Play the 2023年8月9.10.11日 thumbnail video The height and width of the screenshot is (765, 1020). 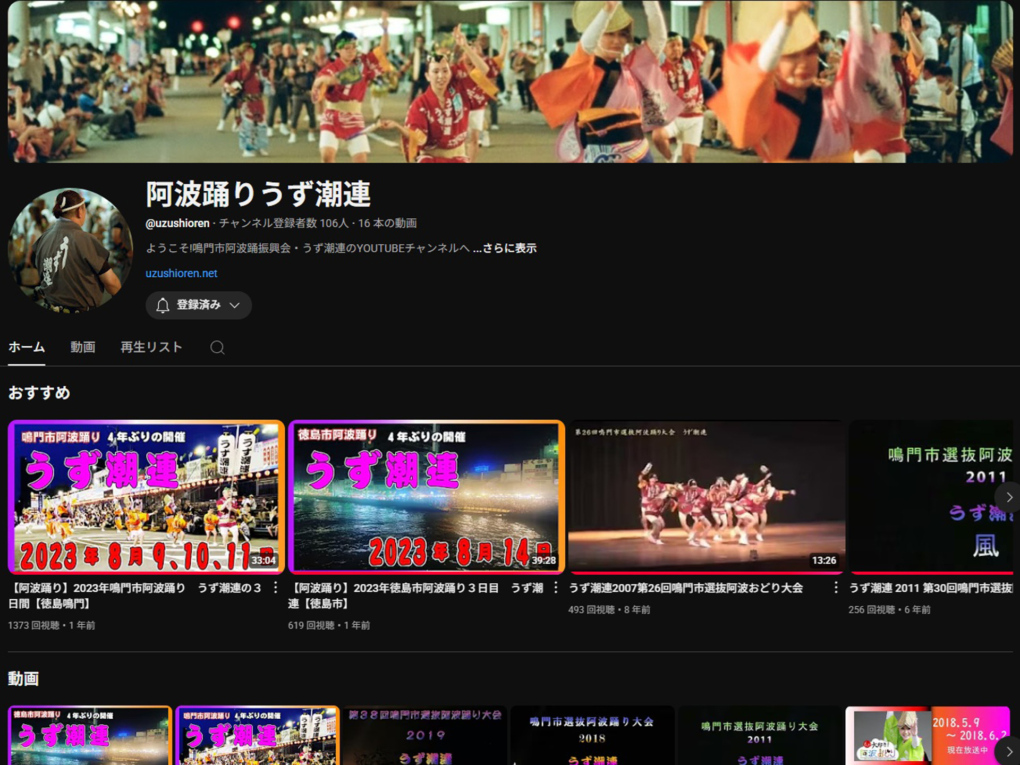[x=146, y=497]
